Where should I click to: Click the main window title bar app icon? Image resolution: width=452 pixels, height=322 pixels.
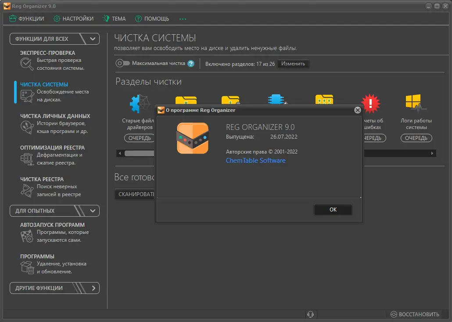coord(7,6)
